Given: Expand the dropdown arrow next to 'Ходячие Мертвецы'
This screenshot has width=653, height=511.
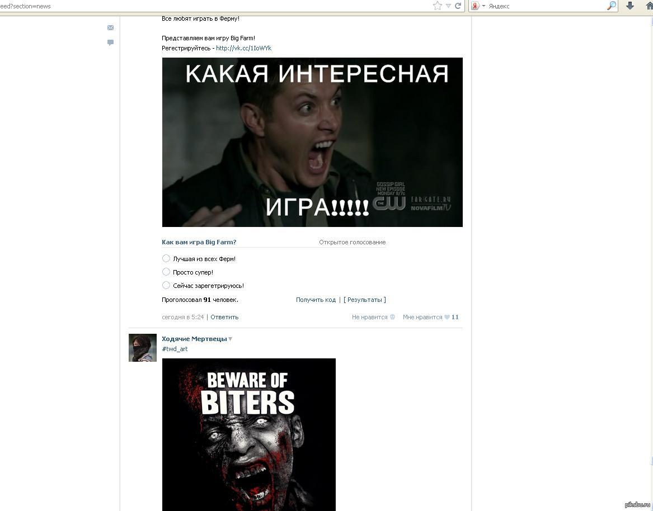Looking at the screenshot, I should point(231,339).
